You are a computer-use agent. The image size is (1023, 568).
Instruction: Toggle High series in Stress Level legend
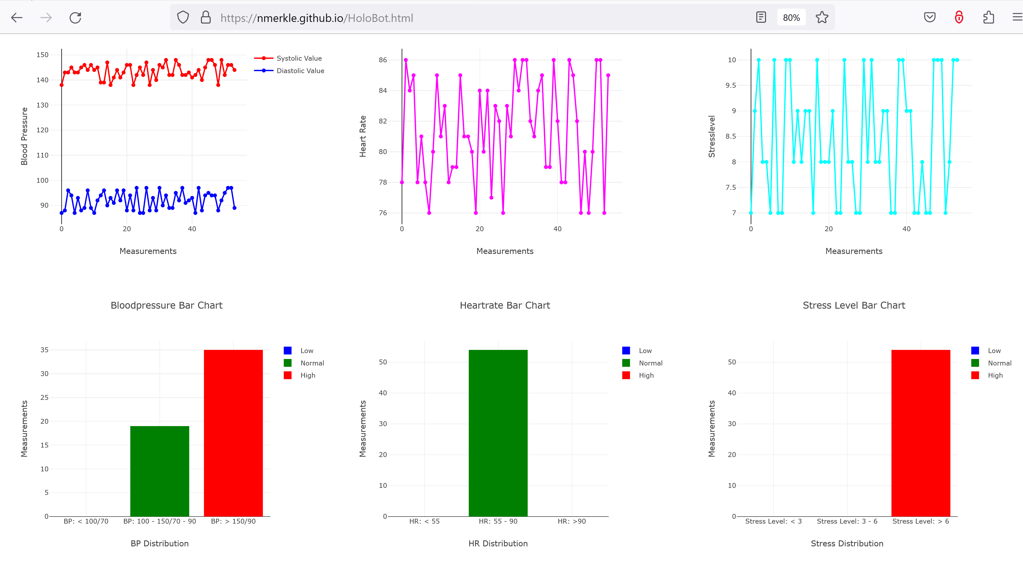(x=987, y=375)
